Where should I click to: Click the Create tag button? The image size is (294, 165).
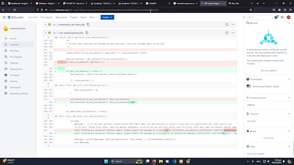pos(268,138)
